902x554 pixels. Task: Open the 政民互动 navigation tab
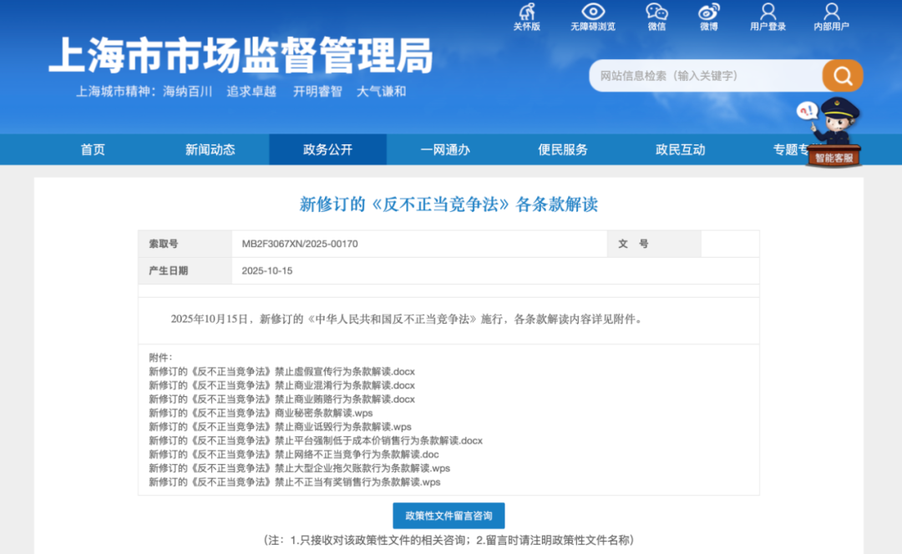coord(680,150)
